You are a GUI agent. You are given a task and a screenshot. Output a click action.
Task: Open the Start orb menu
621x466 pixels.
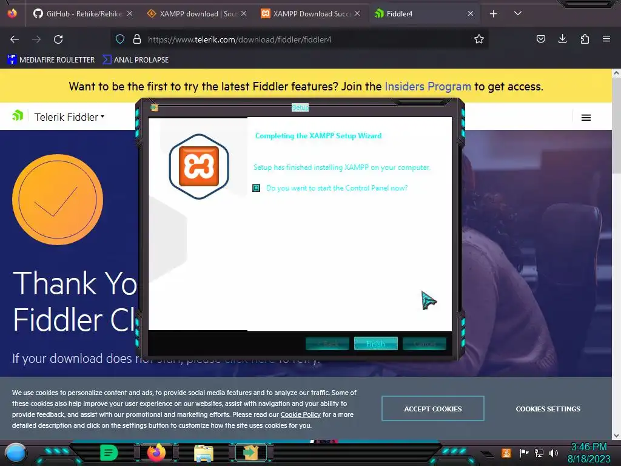point(16,453)
